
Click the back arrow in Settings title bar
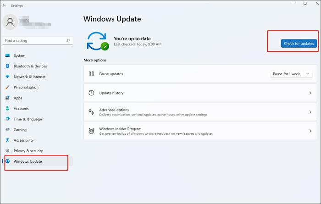coord(4,6)
